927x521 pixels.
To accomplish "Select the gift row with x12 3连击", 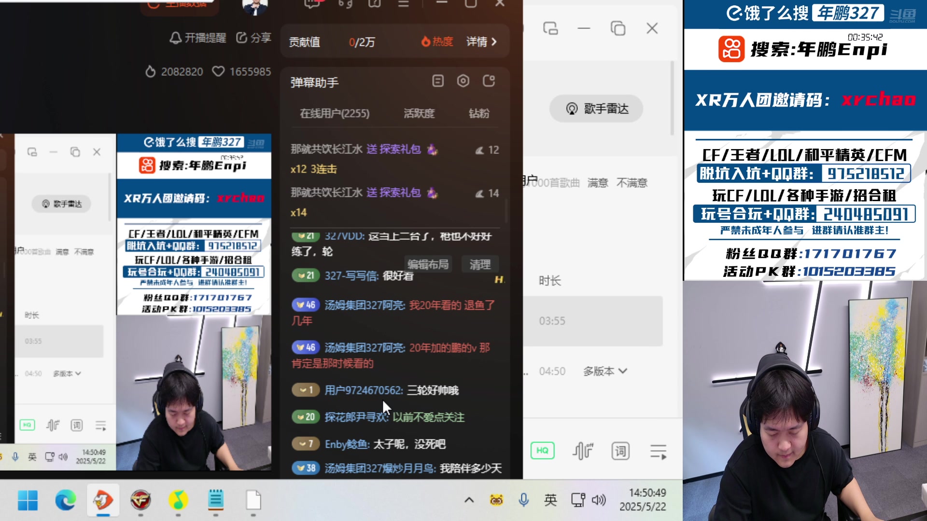I will pyautogui.click(x=395, y=159).
